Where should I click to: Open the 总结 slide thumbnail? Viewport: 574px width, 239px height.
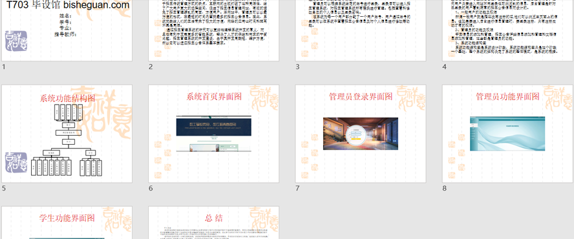214,223
